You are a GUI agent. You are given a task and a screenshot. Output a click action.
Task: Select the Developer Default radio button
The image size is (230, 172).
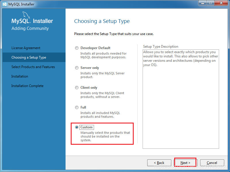(x=77, y=48)
